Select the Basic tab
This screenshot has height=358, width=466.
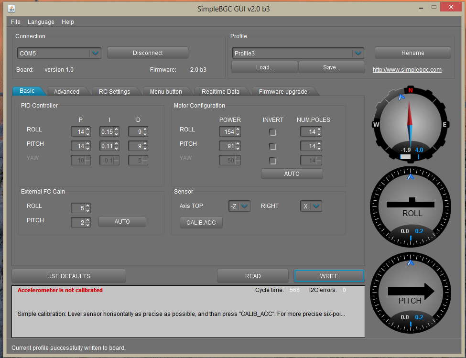(27, 91)
